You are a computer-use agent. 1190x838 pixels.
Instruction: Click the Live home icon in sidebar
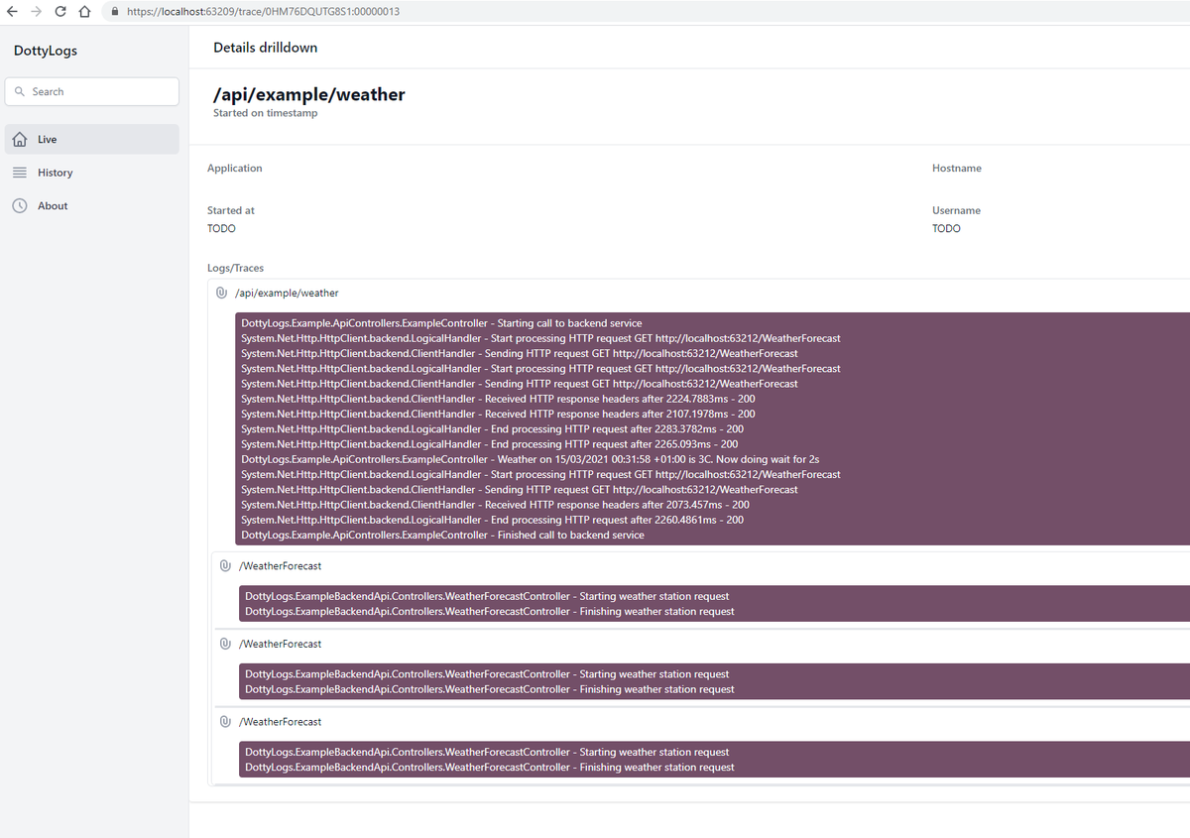(19, 140)
